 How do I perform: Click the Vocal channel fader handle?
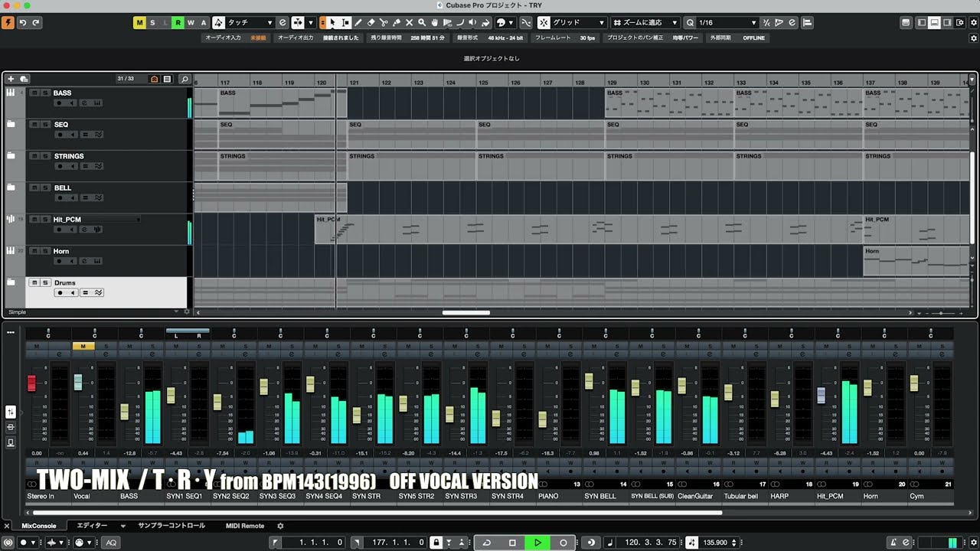[x=78, y=382]
